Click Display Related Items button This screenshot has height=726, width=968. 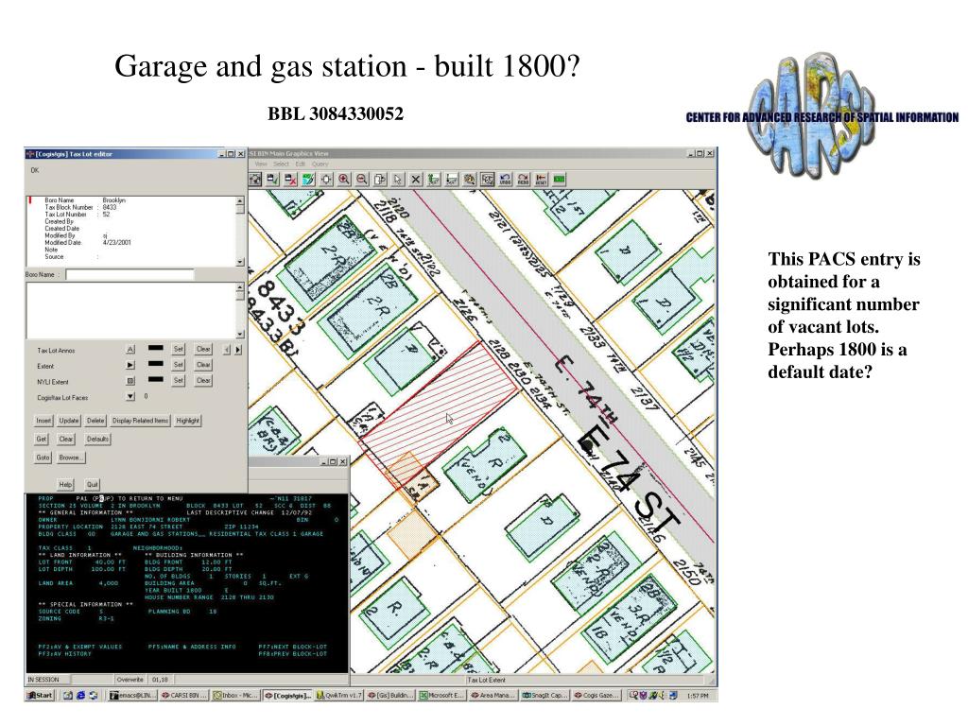[140, 421]
